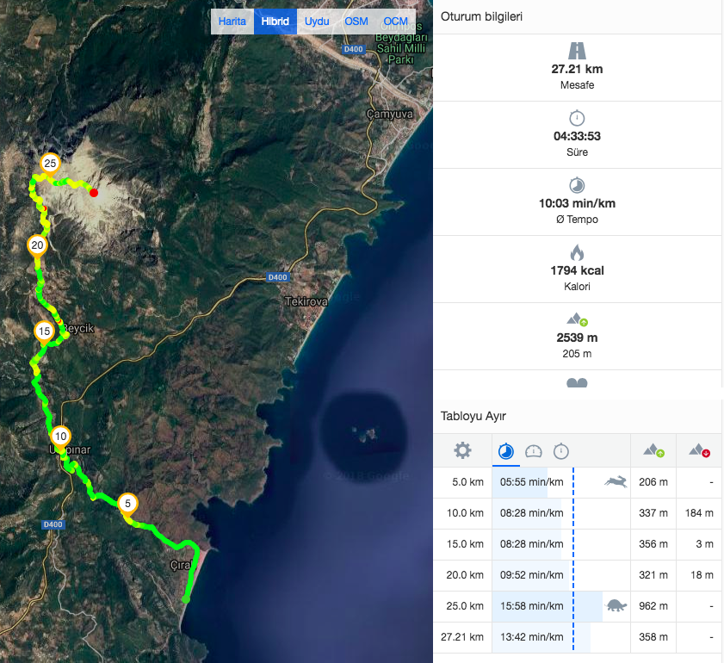Image resolution: width=724 pixels, height=663 pixels.
Task: Click the flame calorie icon
Action: pyautogui.click(x=577, y=252)
